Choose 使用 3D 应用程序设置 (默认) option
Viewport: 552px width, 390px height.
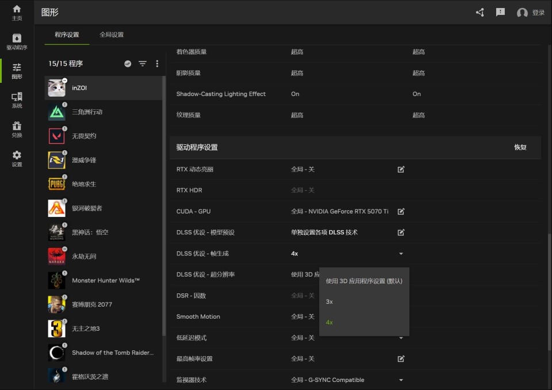click(x=364, y=281)
